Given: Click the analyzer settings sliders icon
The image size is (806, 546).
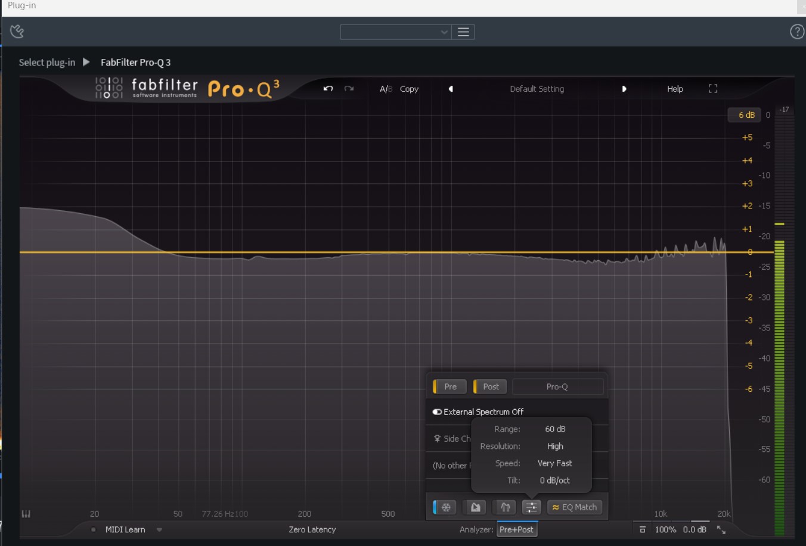Looking at the screenshot, I should 531,507.
